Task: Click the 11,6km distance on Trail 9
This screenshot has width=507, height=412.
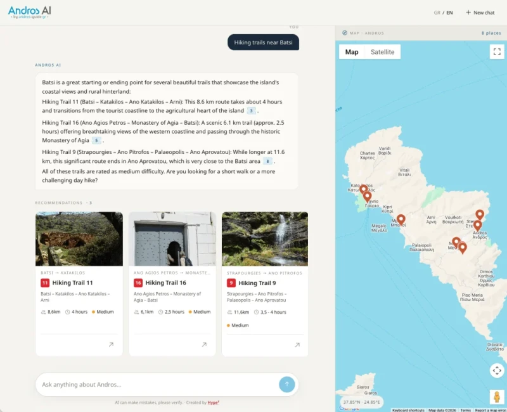Action: (x=238, y=312)
